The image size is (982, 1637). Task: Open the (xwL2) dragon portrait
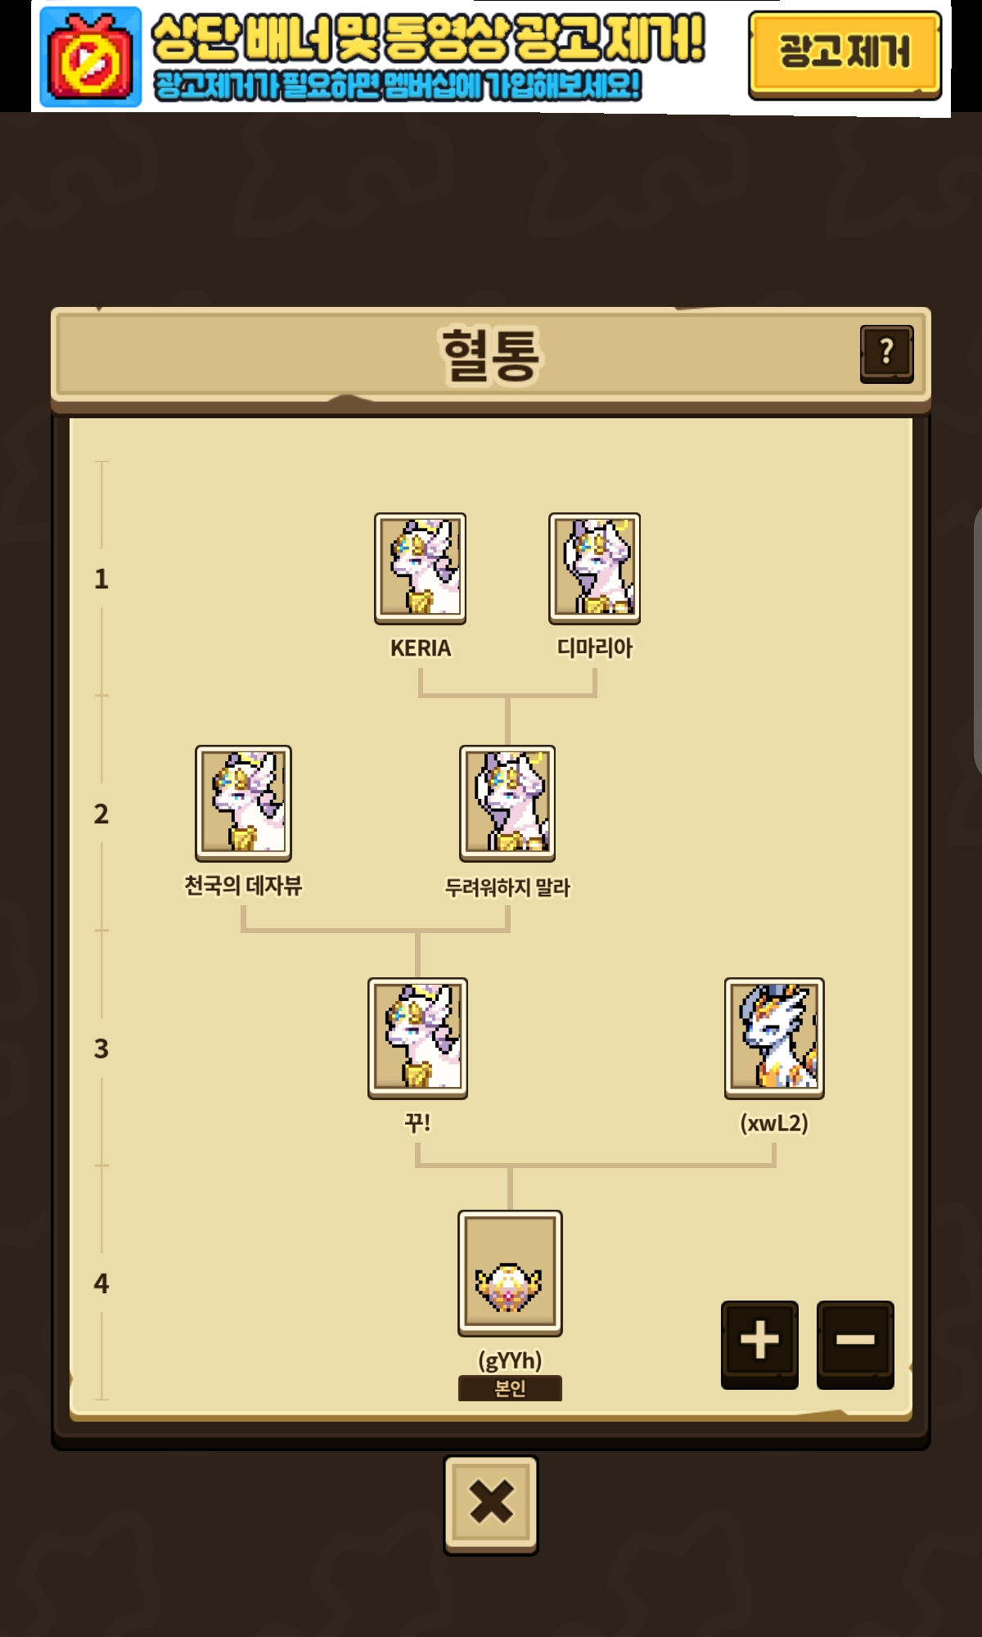pos(774,1038)
